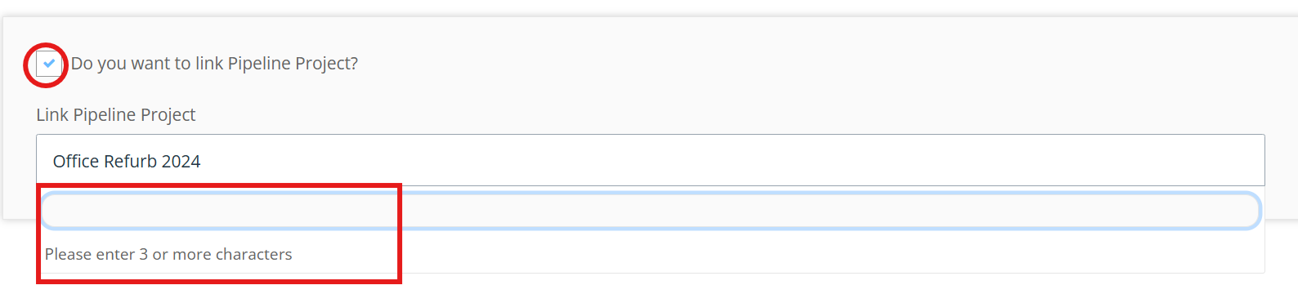The image size is (1298, 294).
Task: Place cursor in the empty search field
Action: point(651,211)
